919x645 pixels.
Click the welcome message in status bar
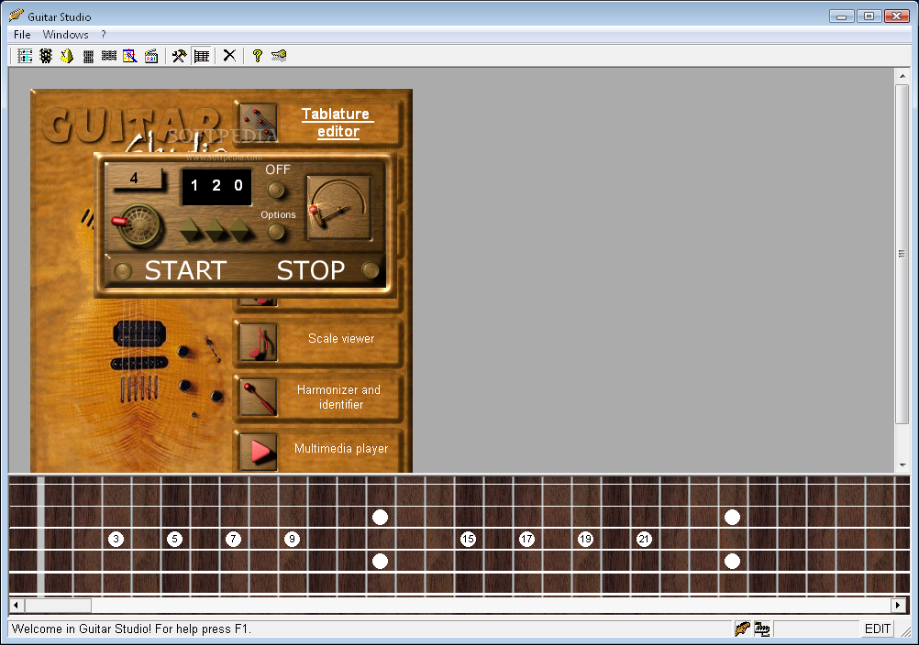click(x=131, y=629)
